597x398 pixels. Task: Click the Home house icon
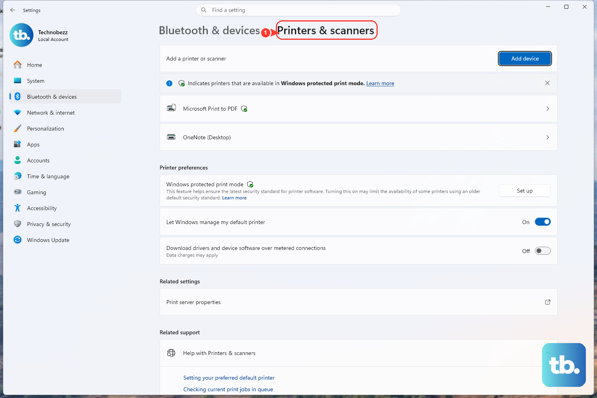18,64
